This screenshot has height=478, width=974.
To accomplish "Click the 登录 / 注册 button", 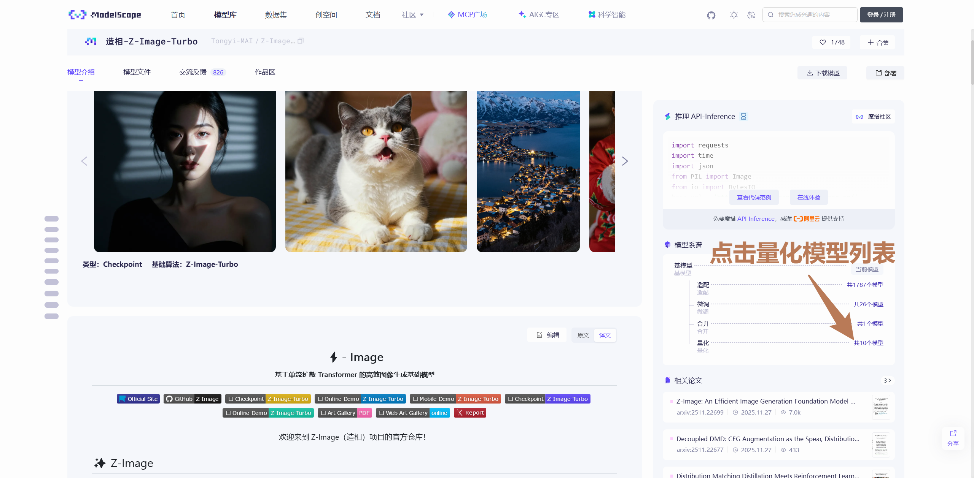I will click(881, 15).
